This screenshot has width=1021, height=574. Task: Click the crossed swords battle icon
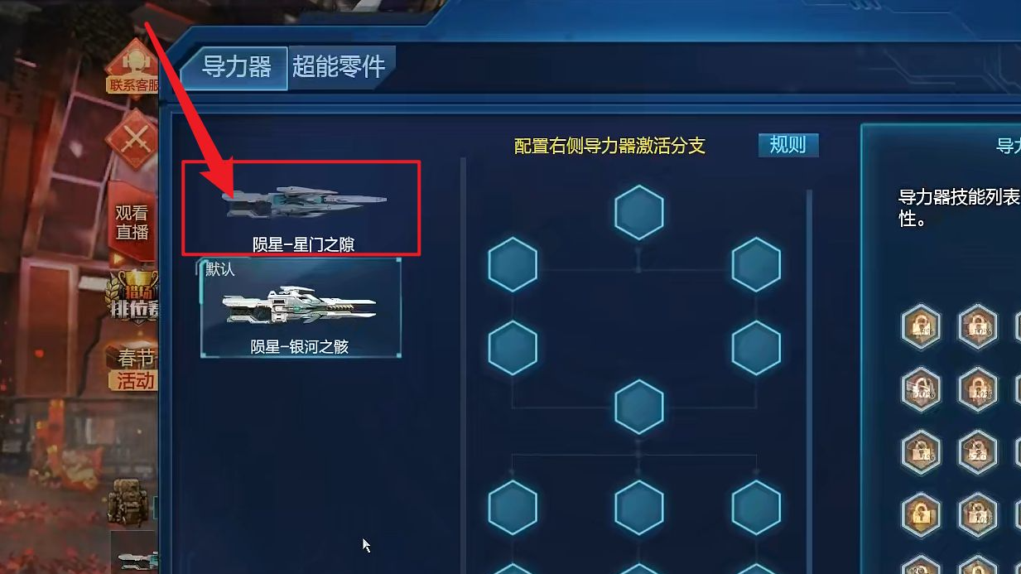point(133,140)
